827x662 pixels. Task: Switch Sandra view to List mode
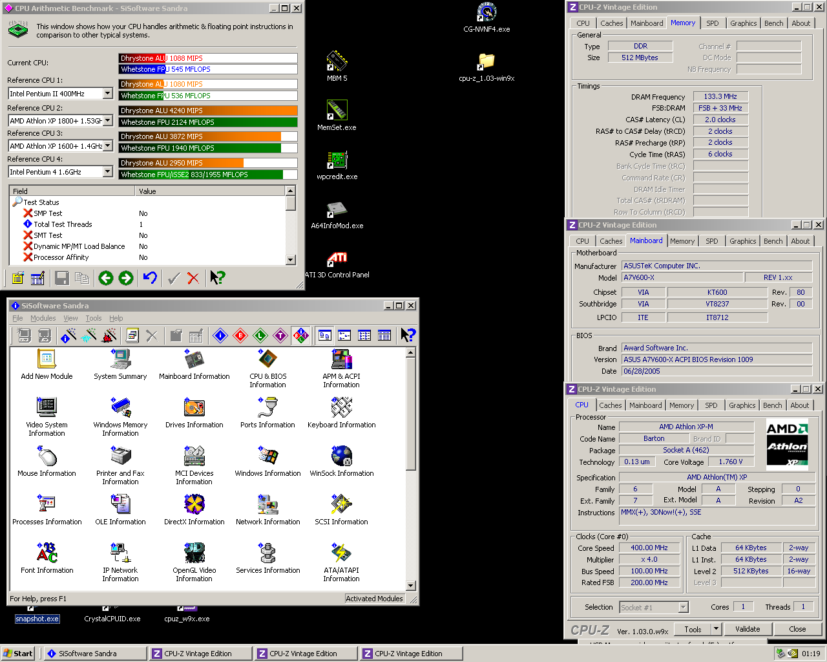tap(365, 335)
